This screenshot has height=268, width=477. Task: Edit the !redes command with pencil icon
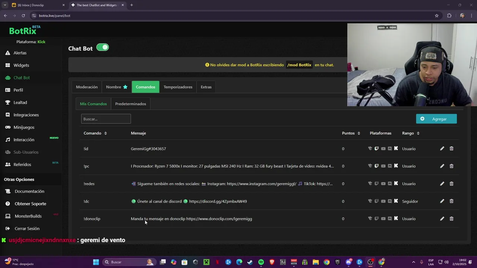(x=442, y=184)
